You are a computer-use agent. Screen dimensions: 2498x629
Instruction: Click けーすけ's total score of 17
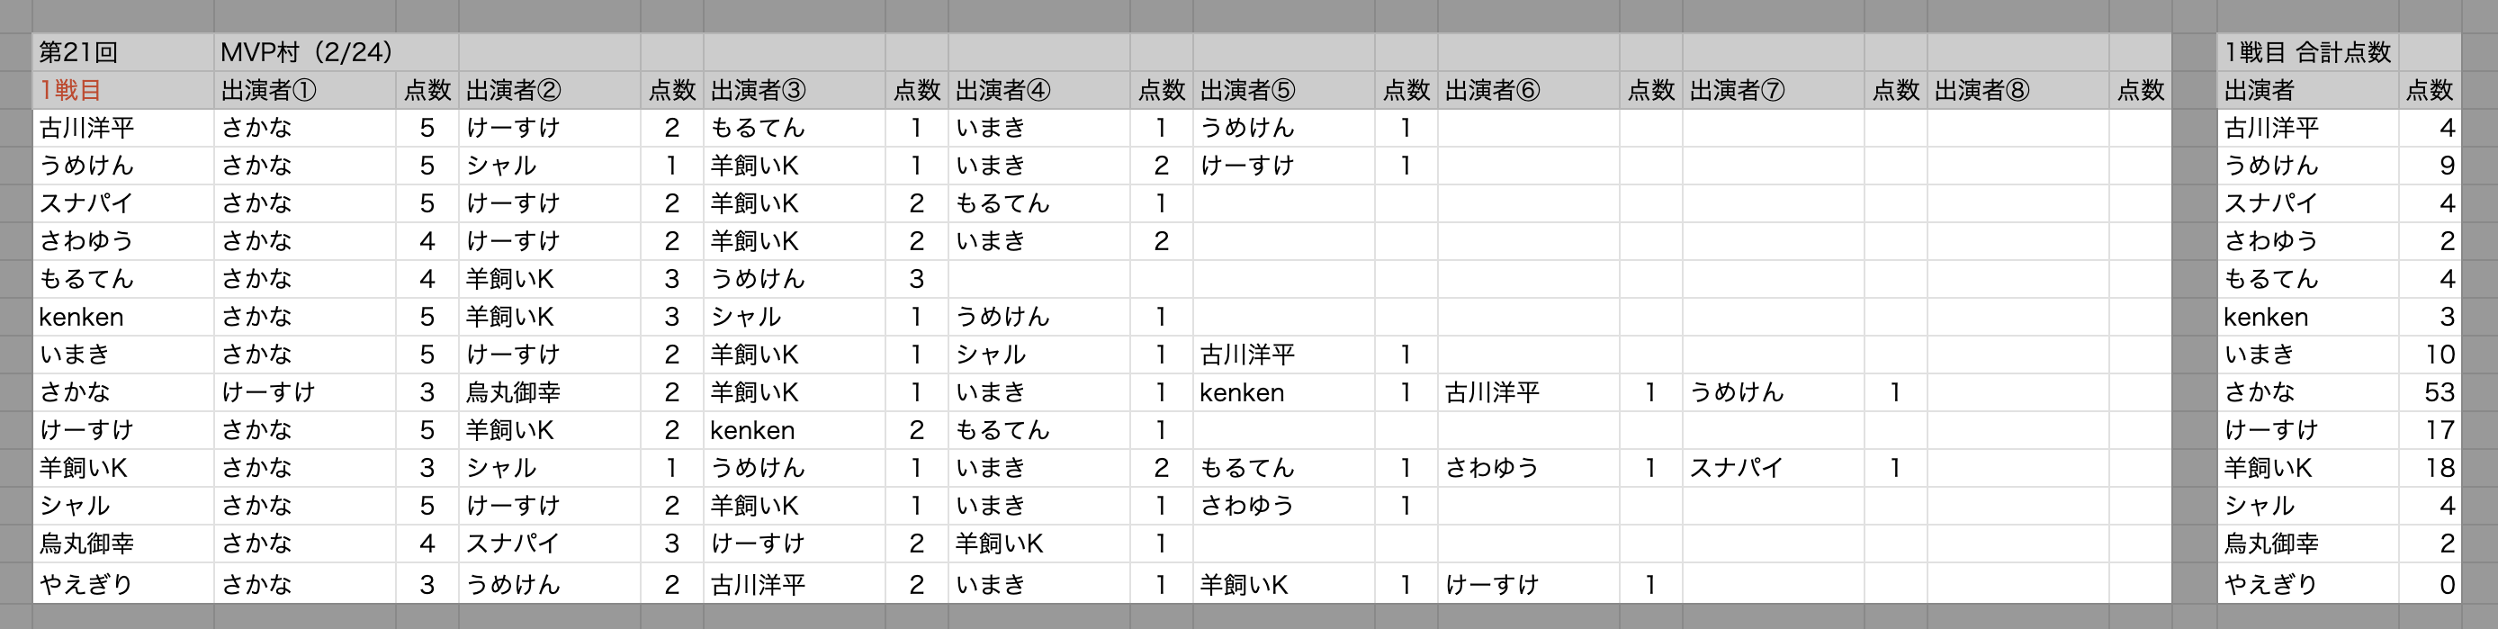pyautogui.click(x=2438, y=430)
